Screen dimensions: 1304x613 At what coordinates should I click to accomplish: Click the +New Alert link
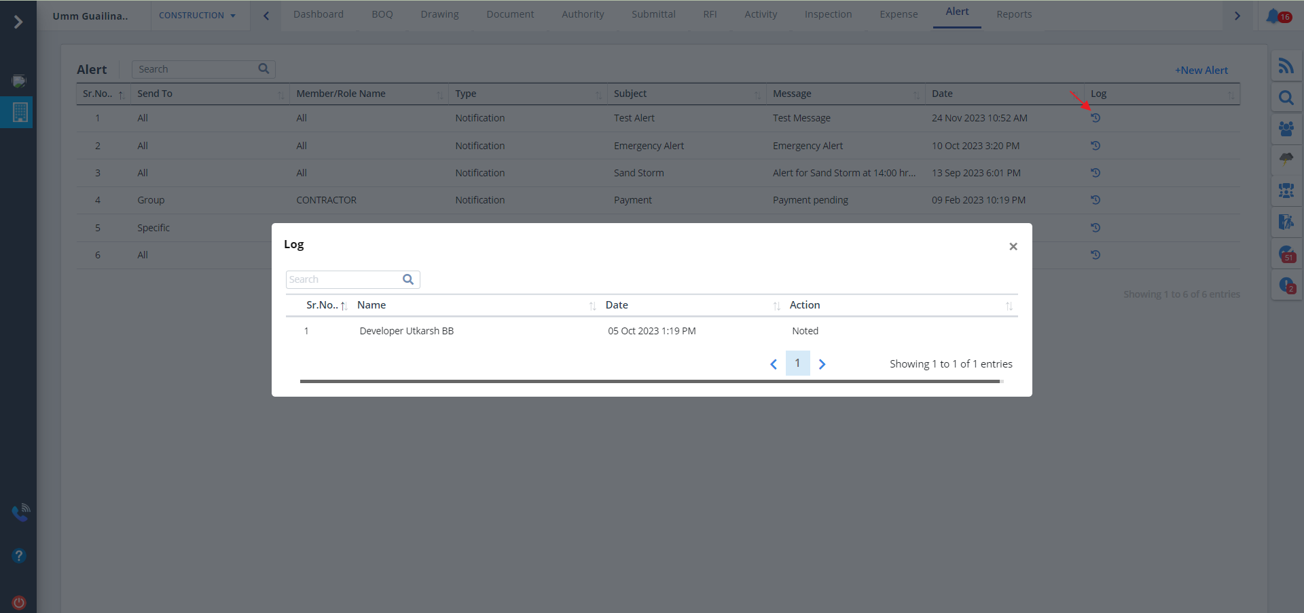click(1201, 71)
